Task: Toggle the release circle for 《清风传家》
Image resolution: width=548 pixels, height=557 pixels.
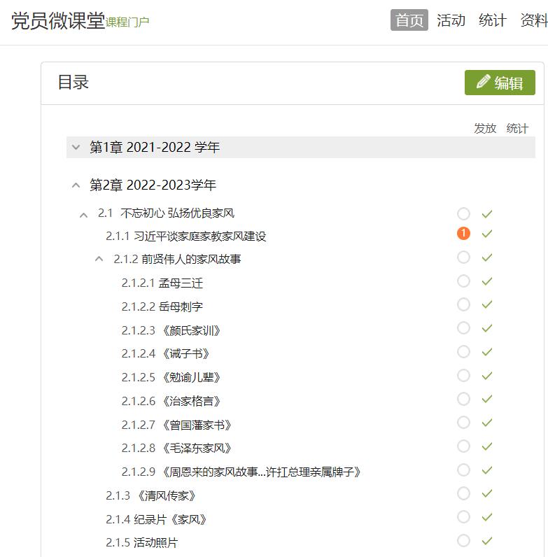Action: [463, 493]
